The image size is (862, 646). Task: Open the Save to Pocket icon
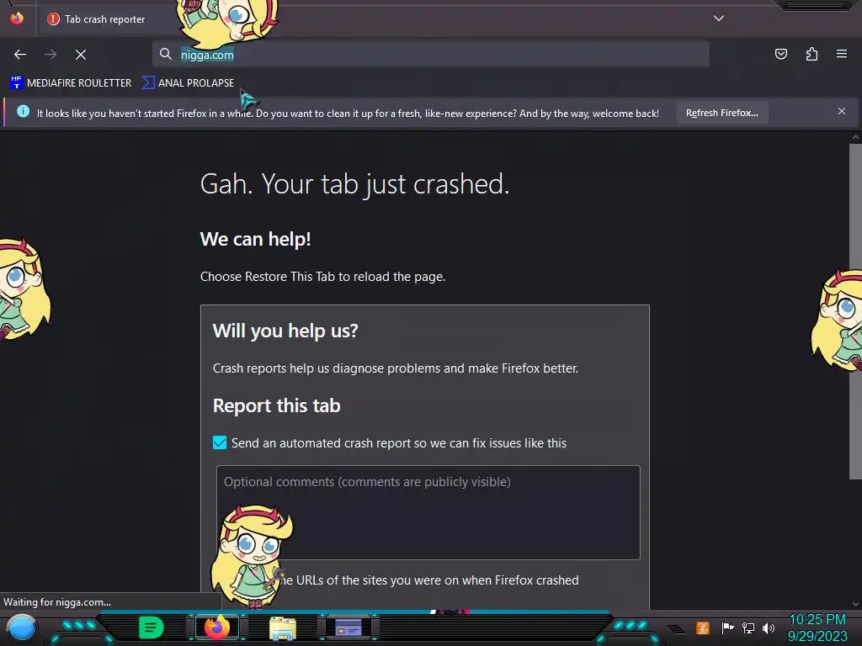(x=780, y=54)
